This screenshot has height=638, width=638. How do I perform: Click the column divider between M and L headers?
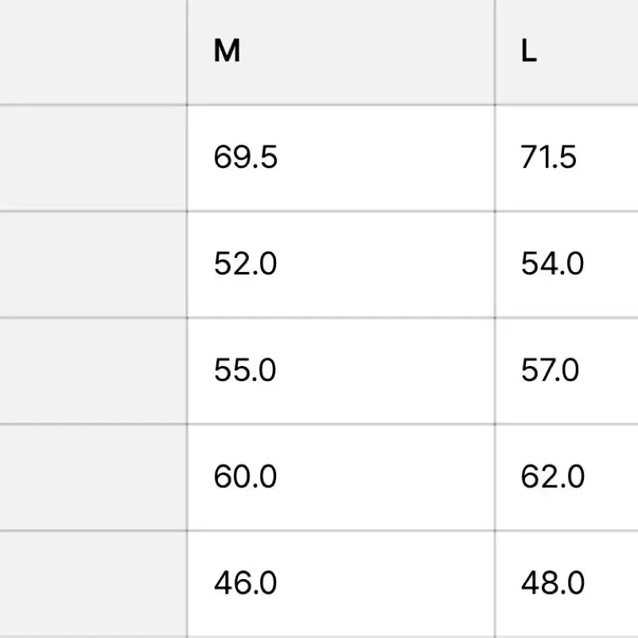[495, 52]
